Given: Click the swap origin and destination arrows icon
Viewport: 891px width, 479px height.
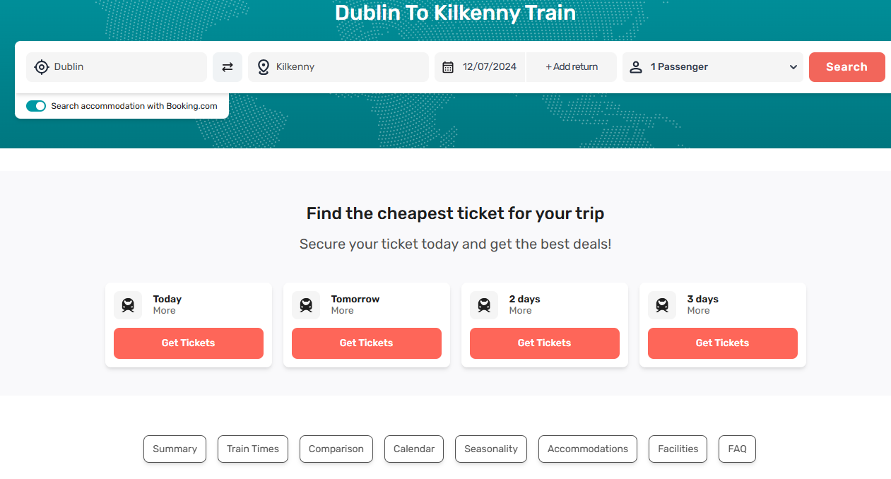Looking at the screenshot, I should click(228, 67).
